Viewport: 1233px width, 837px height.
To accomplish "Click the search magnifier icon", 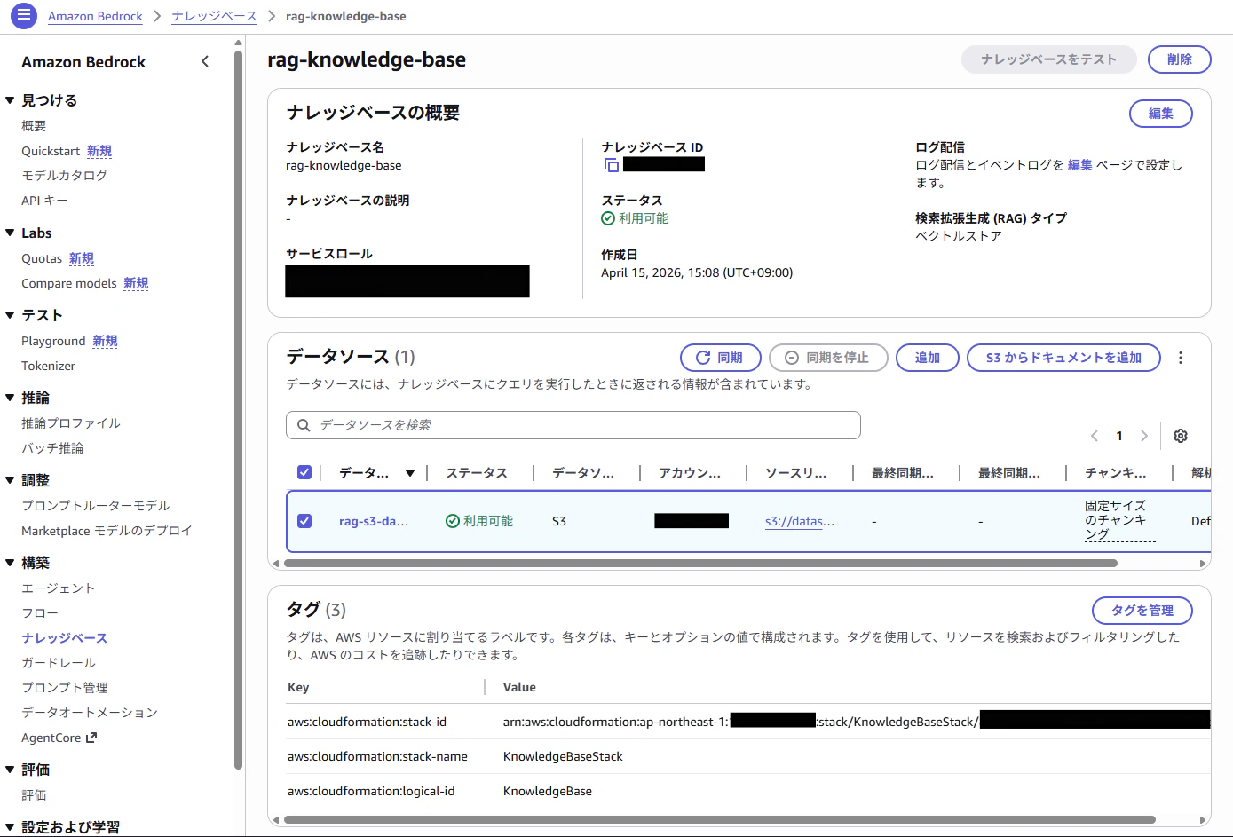I will click(x=304, y=425).
